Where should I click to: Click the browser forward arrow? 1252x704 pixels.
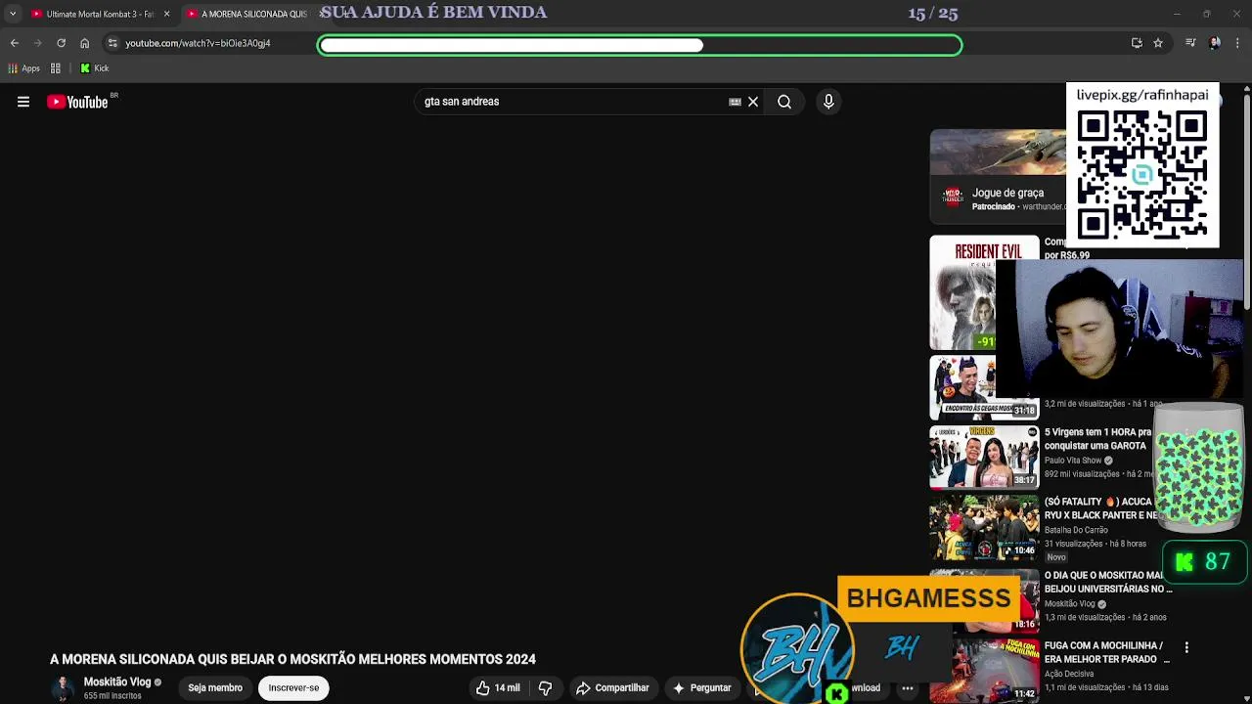click(x=37, y=43)
